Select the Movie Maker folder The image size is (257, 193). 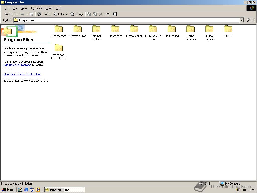[x=134, y=31]
